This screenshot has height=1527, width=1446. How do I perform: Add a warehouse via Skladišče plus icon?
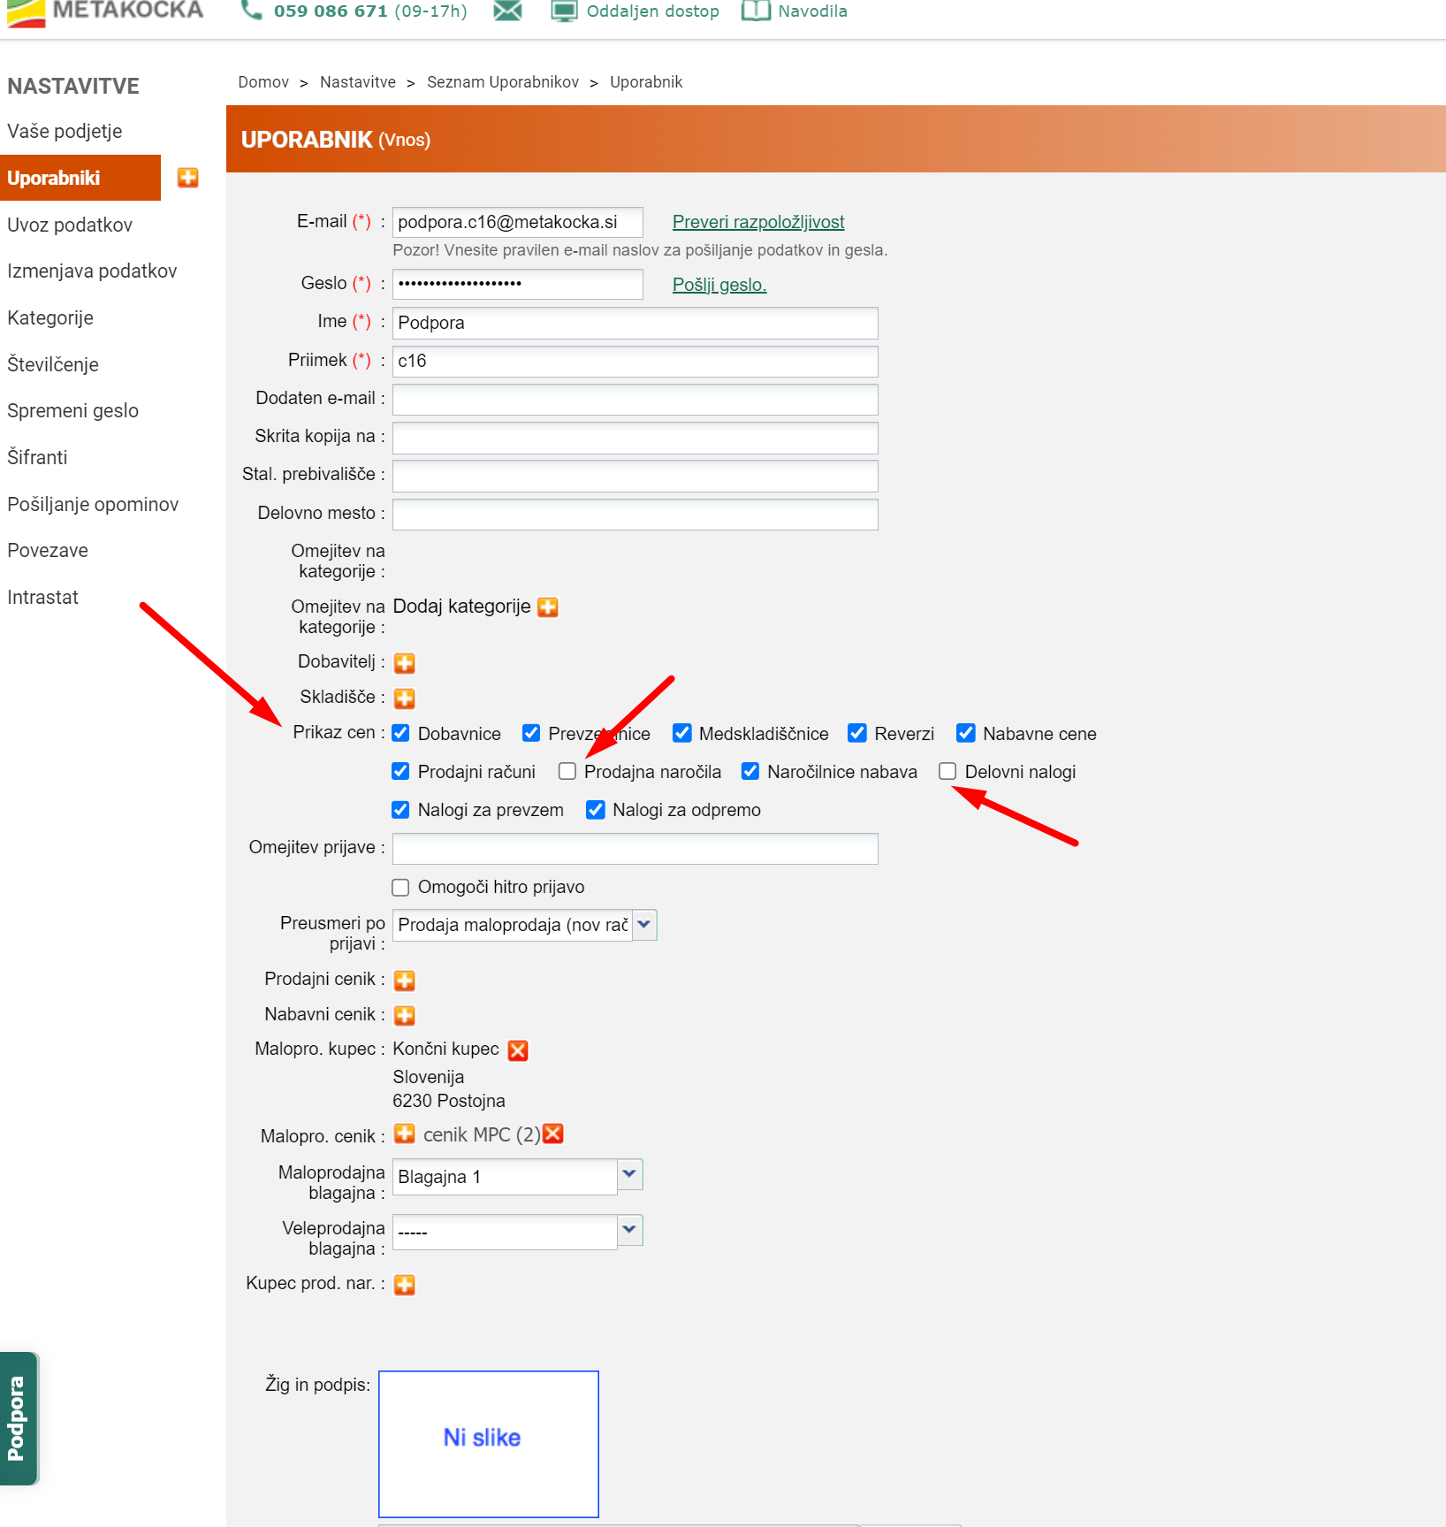coord(405,699)
